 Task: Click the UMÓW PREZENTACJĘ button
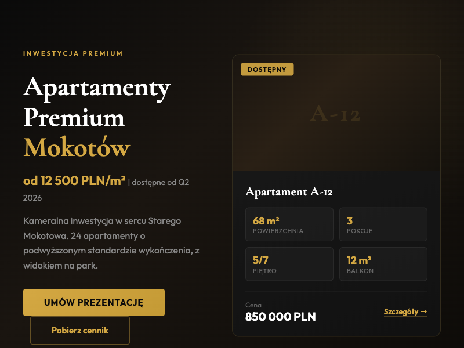coord(93,302)
